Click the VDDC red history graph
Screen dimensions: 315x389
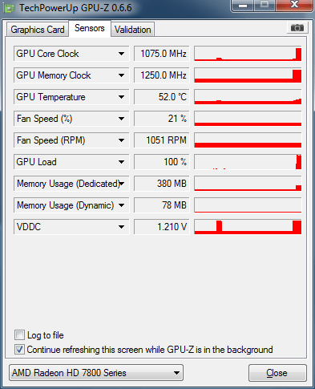(248, 227)
